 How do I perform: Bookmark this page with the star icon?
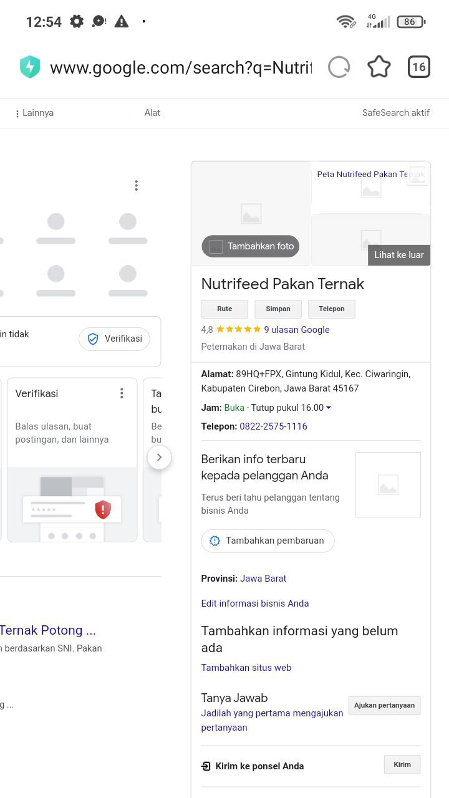(379, 67)
